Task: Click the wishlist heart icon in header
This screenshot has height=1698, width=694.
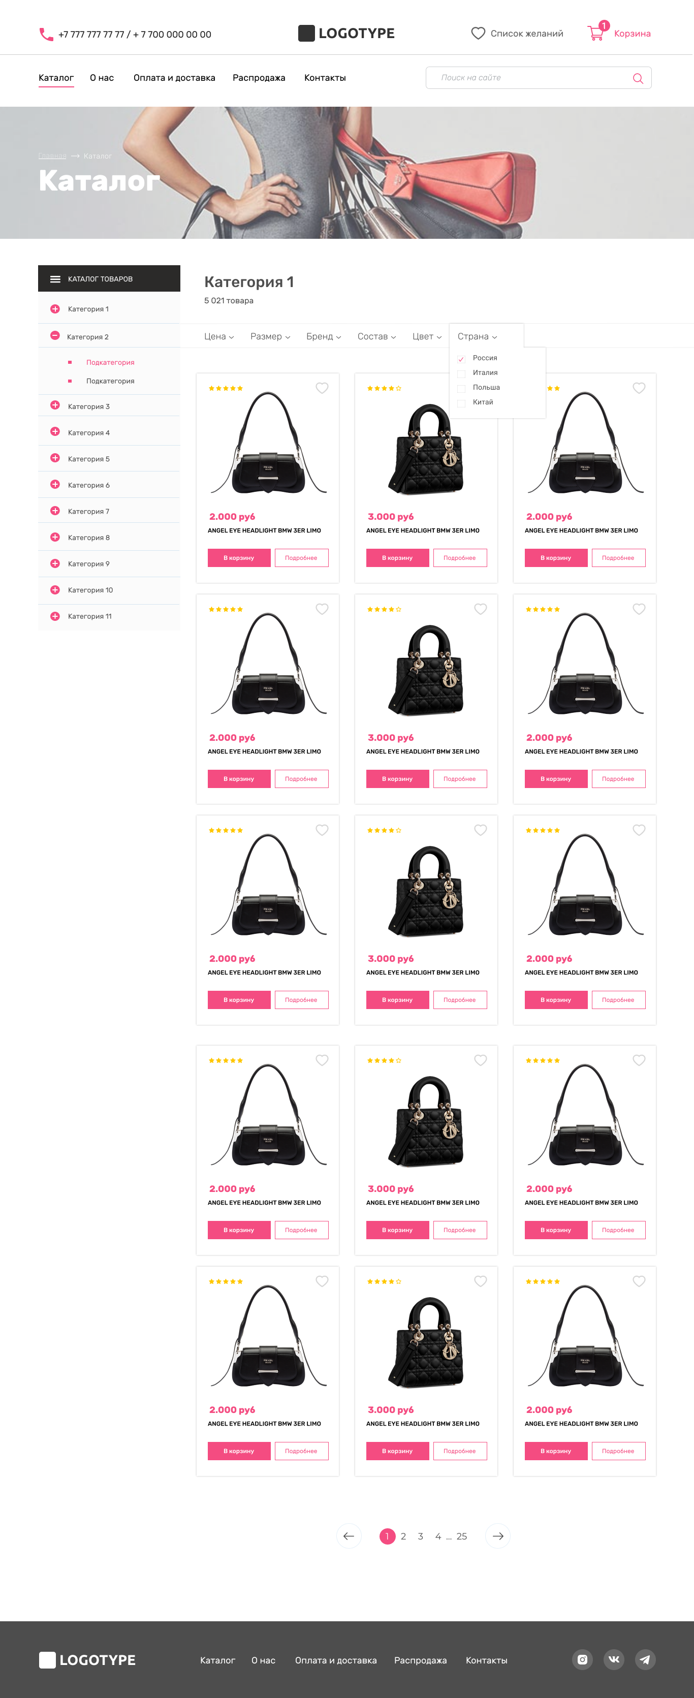Action: pos(478,33)
